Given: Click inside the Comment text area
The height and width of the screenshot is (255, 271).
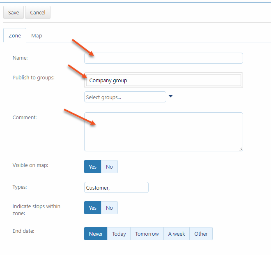Looking at the screenshot, I should point(163,132).
